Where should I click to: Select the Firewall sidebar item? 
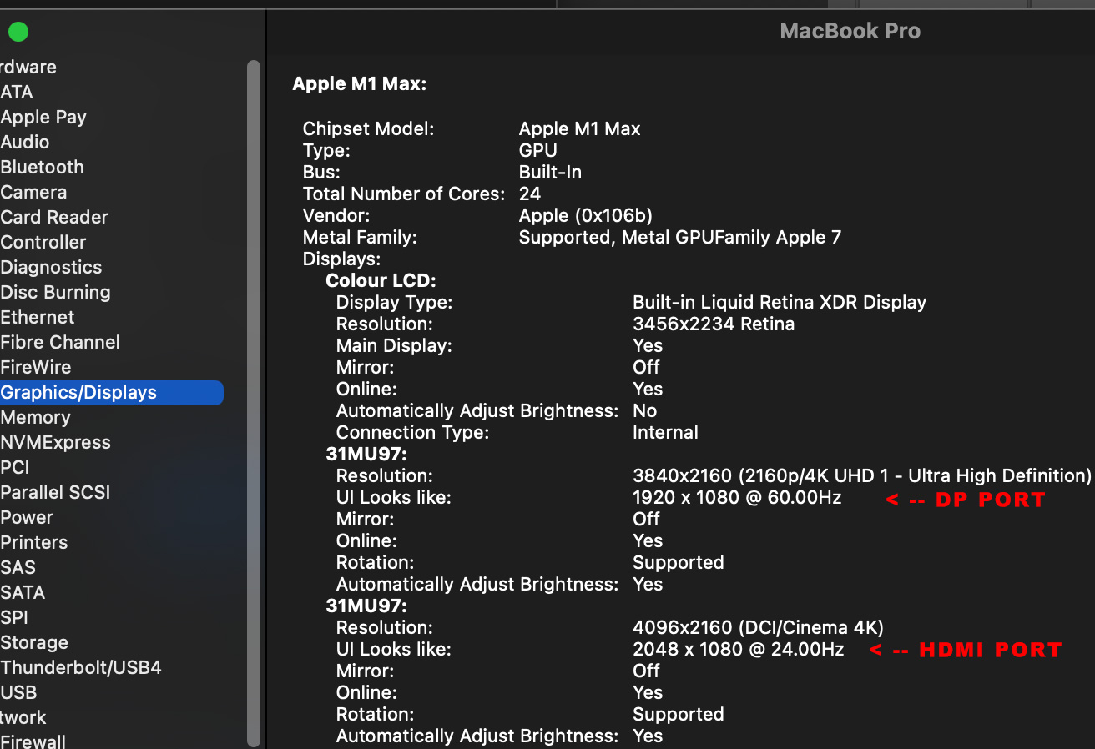33,741
